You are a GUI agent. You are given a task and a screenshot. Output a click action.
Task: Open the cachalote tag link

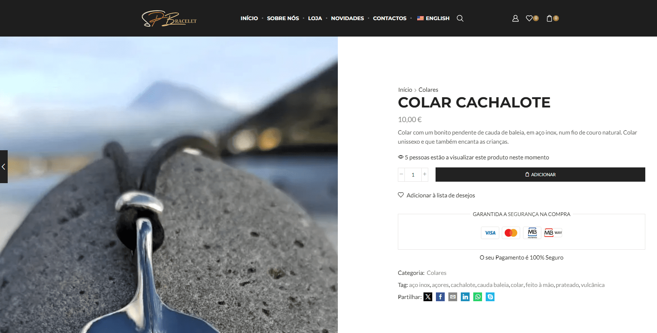(x=463, y=285)
